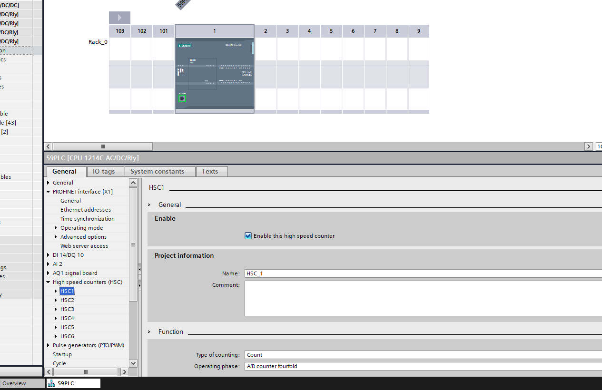Select rack slot 103
The width and height of the screenshot is (602, 390).
[x=120, y=69]
